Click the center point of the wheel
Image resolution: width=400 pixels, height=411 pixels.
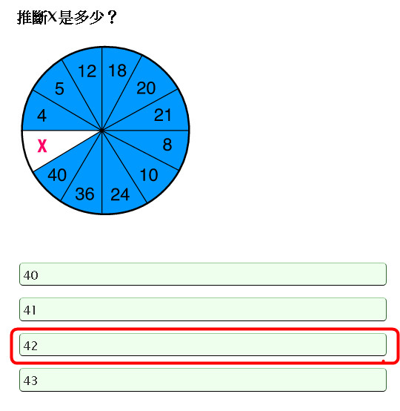(101, 131)
